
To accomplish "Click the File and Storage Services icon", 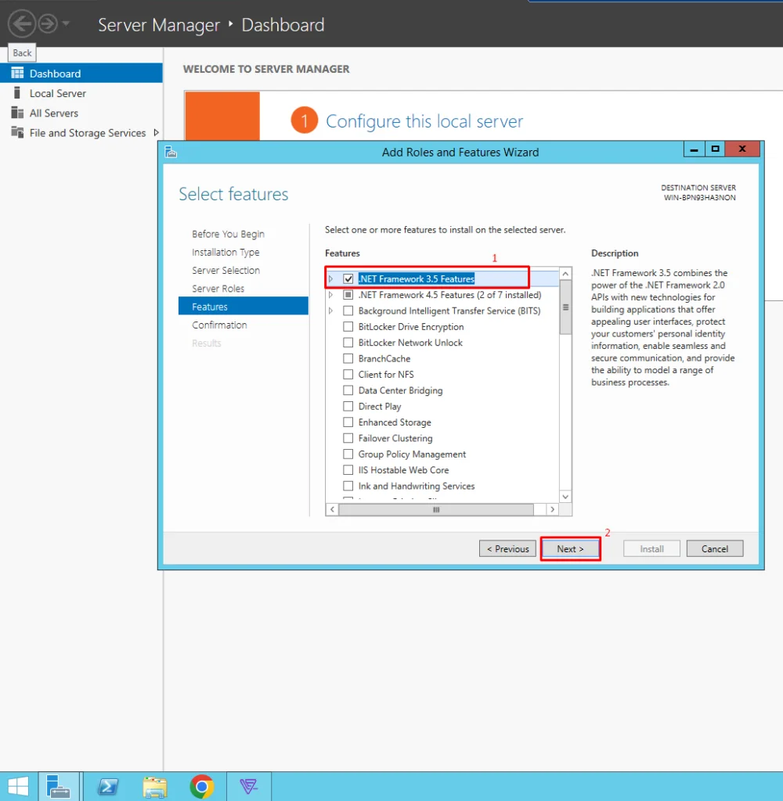I will (x=17, y=132).
